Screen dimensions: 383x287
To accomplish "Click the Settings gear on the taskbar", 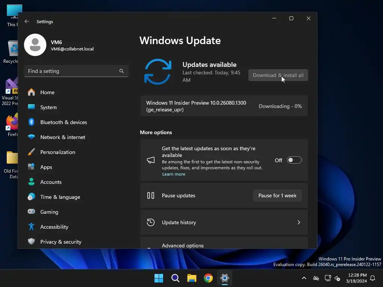I will 224,278.
